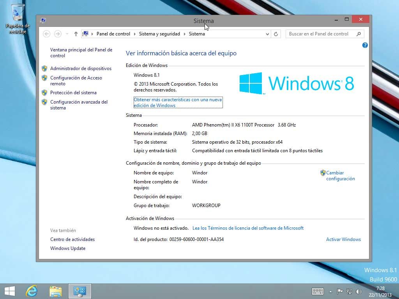Open the Recycle Bin desktop icon
Viewport: 399px width, 299px height.
coord(18,14)
